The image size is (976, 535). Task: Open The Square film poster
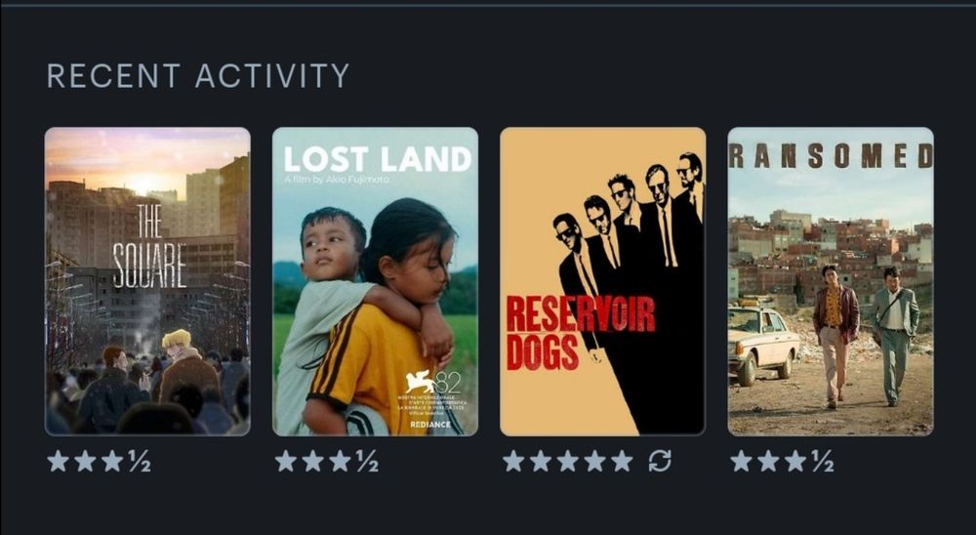(147, 281)
